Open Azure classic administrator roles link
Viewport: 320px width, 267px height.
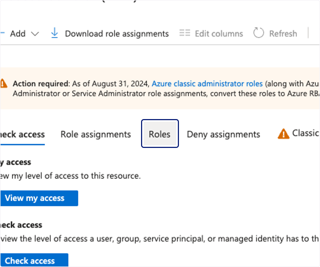(207, 84)
